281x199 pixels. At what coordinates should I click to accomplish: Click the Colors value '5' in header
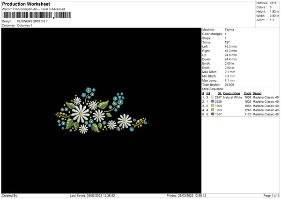click(271, 8)
